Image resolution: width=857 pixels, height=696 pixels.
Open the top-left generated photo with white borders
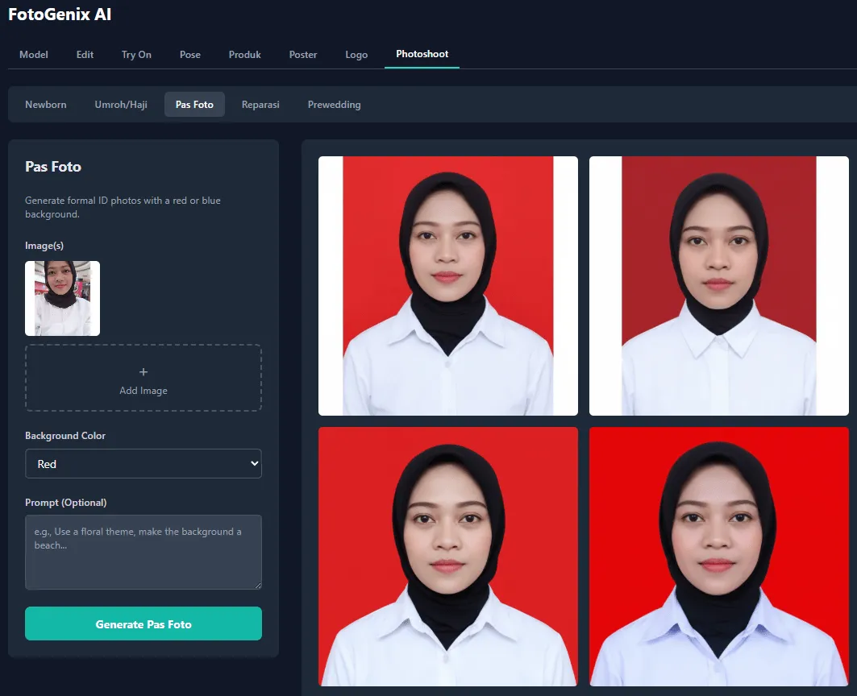tap(448, 286)
